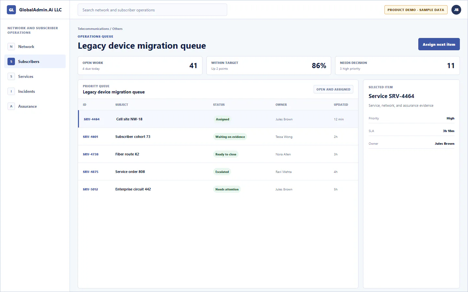This screenshot has height=292, width=468.
Task: Click the Assign next item button
Action: tap(439, 44)
